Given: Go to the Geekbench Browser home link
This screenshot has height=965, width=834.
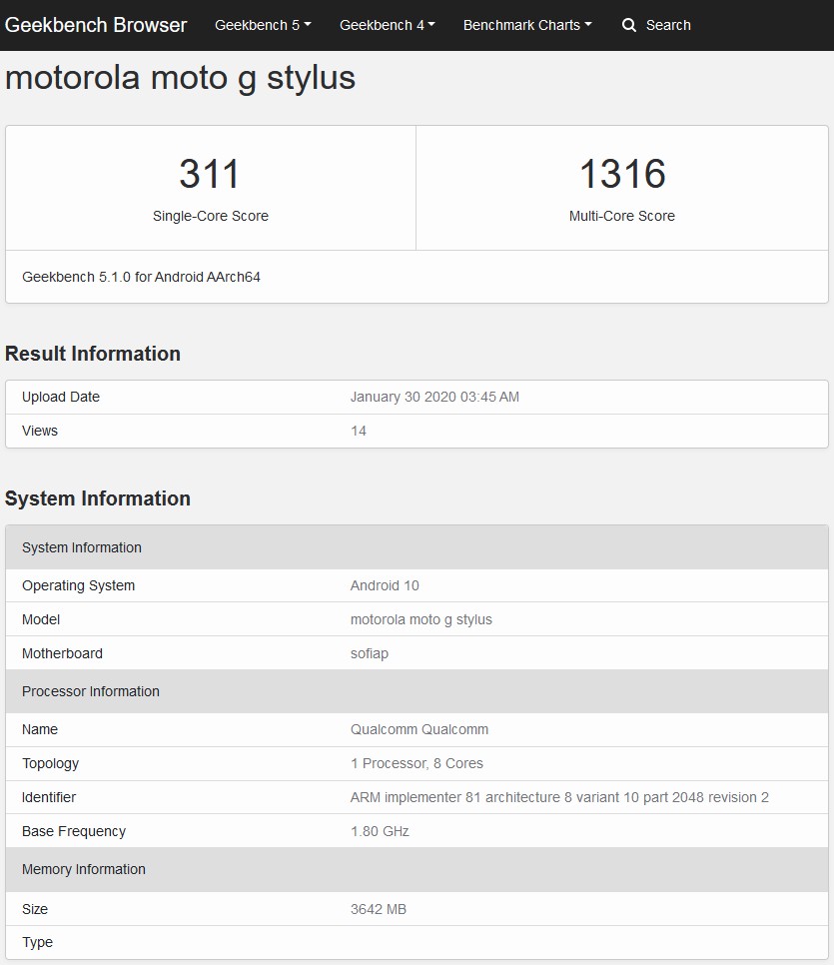Looking at the screenshot, I should [x=96, y=25].
